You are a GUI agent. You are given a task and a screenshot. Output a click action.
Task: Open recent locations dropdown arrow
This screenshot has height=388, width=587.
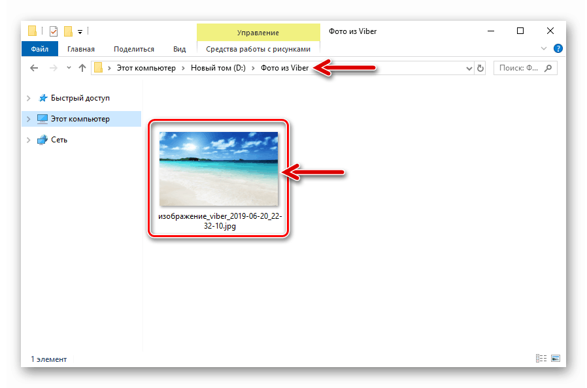coord(69,68)
